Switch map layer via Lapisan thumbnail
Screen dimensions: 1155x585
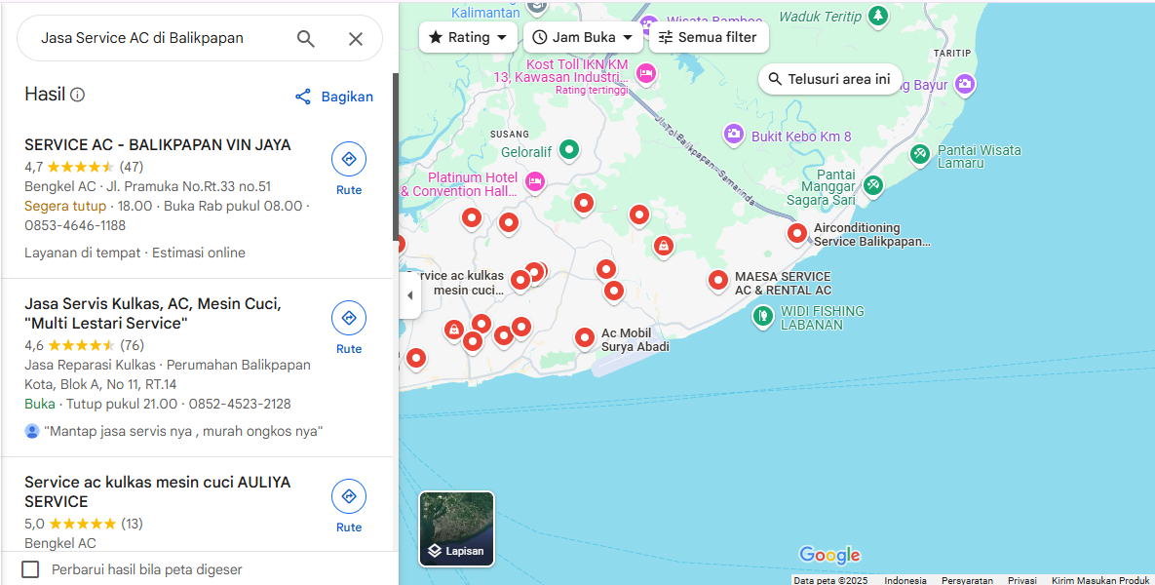pos(457,529)
